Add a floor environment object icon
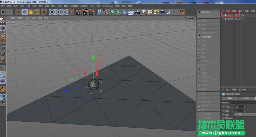The height and width of the screenshot is (137, 256). pos(131,12)
